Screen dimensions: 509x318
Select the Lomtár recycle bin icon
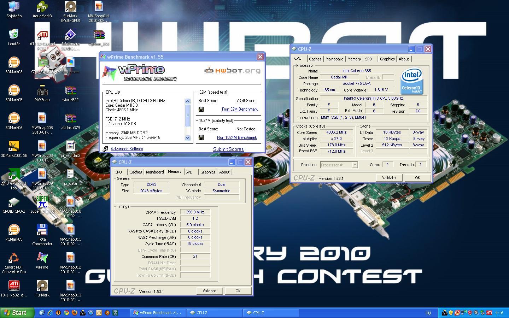[x=14, y=37]
